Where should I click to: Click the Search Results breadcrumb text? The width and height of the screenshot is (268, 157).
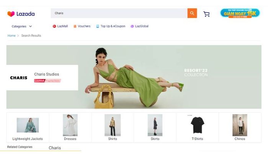coord(31,36)
